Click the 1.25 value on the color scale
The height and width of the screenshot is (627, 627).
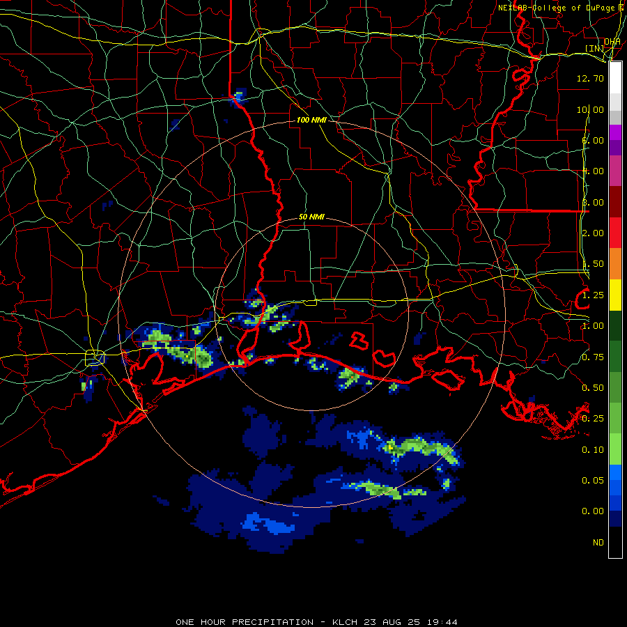(593, 295)
